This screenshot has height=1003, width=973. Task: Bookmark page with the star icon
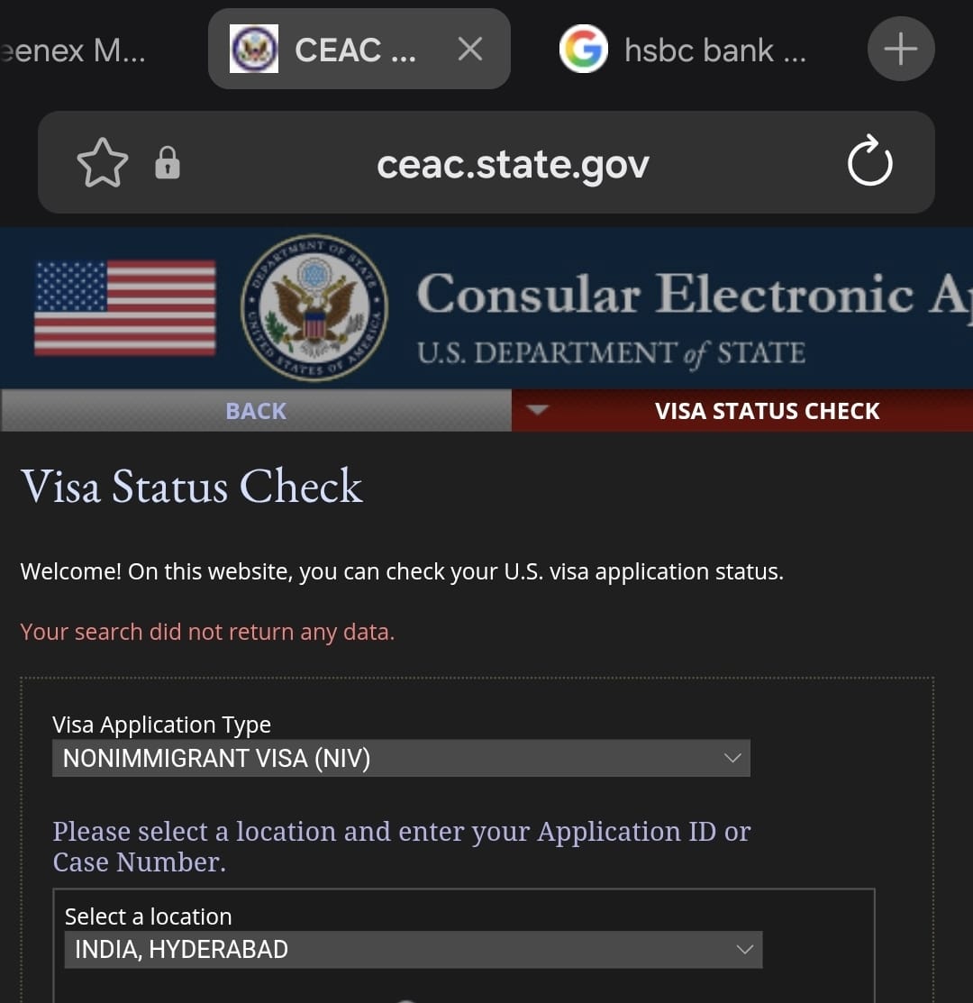[103, 163]
